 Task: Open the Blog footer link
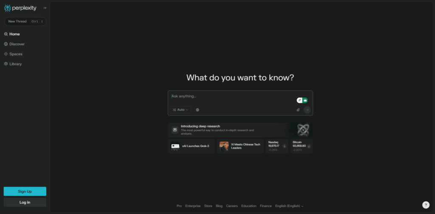click(x=219, y=206)
